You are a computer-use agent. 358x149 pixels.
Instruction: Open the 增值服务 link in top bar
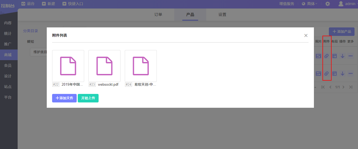tap(287, 4)
